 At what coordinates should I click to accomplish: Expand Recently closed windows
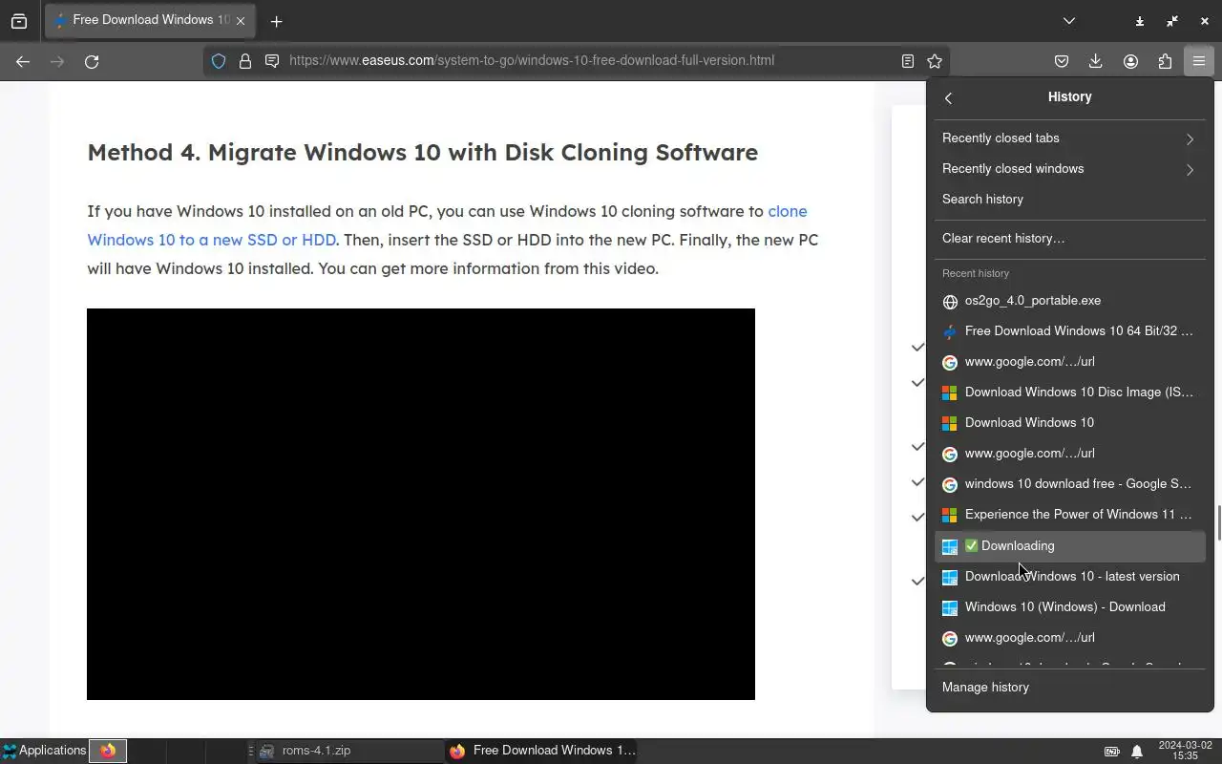[x=1069, y=169]
